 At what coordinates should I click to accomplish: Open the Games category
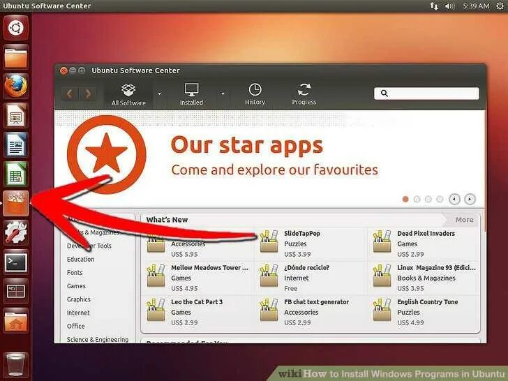[x=77, y=286]
